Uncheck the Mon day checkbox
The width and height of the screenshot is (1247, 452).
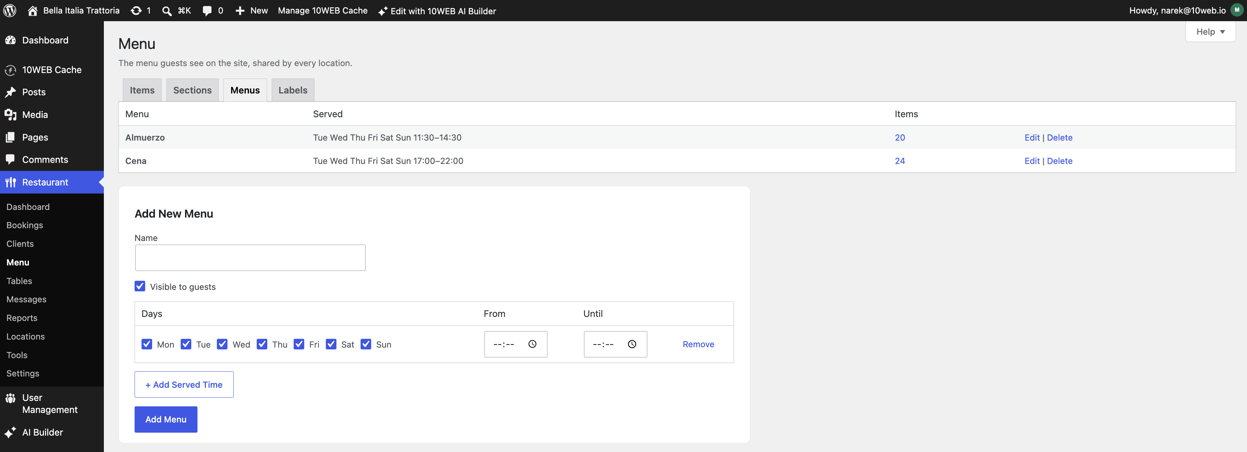pos(147,344)
